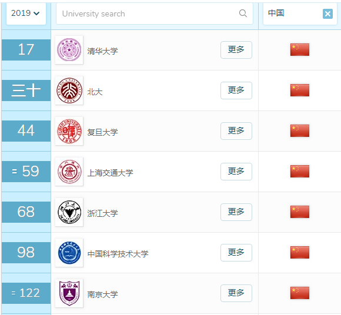Select the rank 17 cell

26,50
